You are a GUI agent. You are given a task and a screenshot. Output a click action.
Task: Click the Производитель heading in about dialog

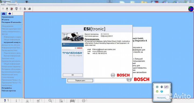(92, 39)
